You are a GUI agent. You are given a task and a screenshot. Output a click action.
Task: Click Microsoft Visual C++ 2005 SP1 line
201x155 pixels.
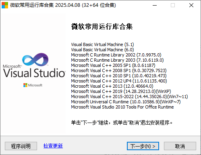(x=113, y=65)
